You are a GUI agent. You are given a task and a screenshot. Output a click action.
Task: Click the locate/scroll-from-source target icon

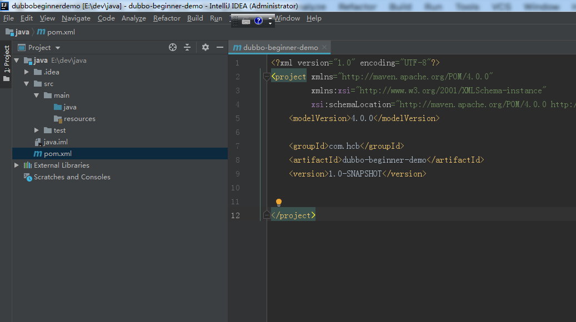click(x=173, y=47)
